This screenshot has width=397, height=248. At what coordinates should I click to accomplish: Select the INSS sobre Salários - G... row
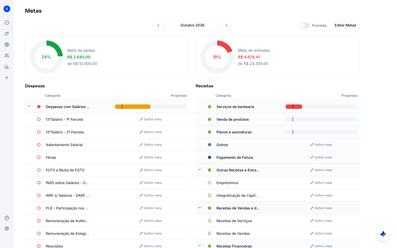click(107, 183)
